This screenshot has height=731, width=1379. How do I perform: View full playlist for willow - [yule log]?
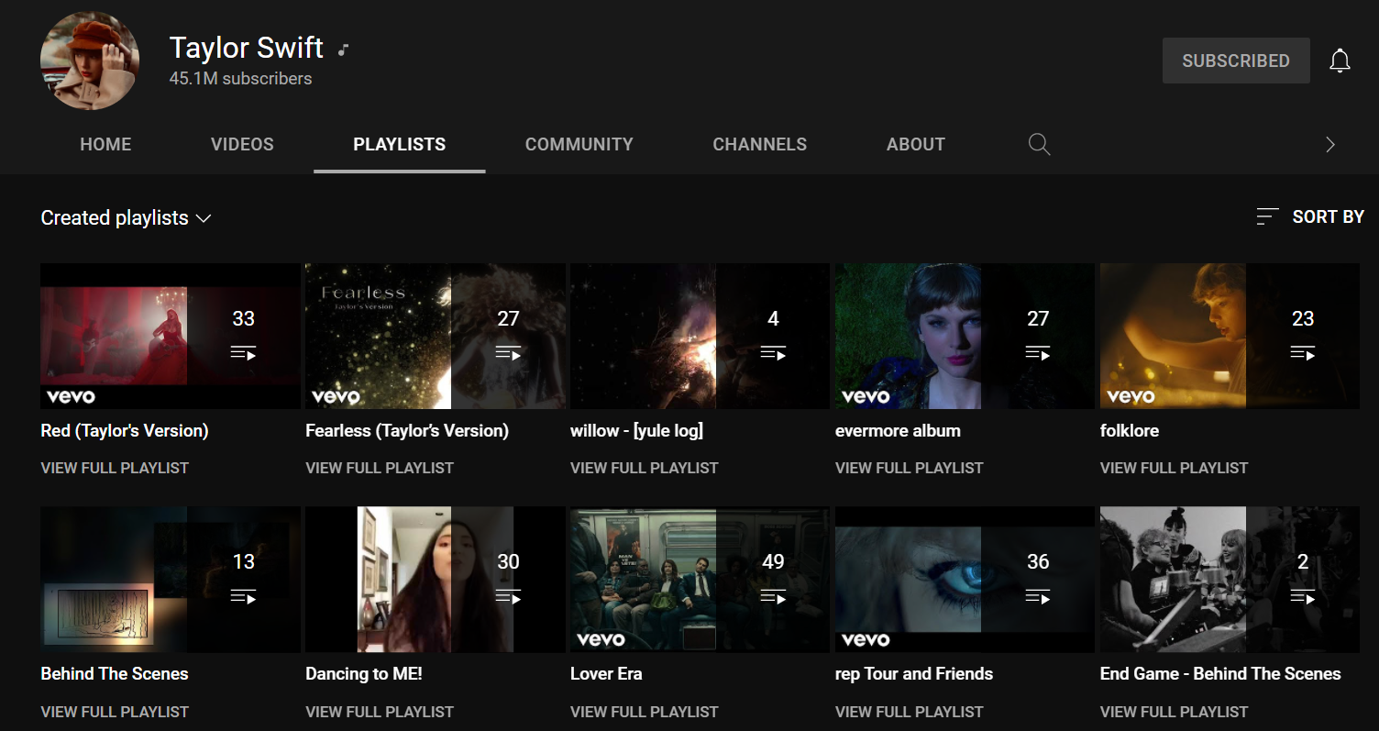tap(645, 468)
